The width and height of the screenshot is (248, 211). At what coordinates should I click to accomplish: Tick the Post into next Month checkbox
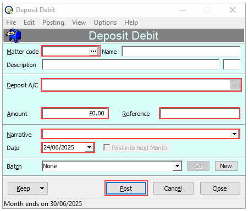107,147
